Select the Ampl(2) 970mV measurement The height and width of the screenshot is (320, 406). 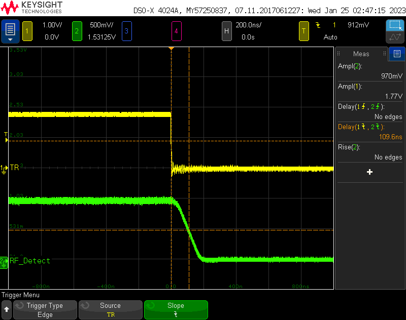370,71
